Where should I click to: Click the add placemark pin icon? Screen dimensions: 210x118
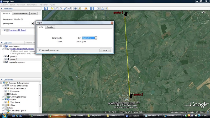(x=52, y=8)
